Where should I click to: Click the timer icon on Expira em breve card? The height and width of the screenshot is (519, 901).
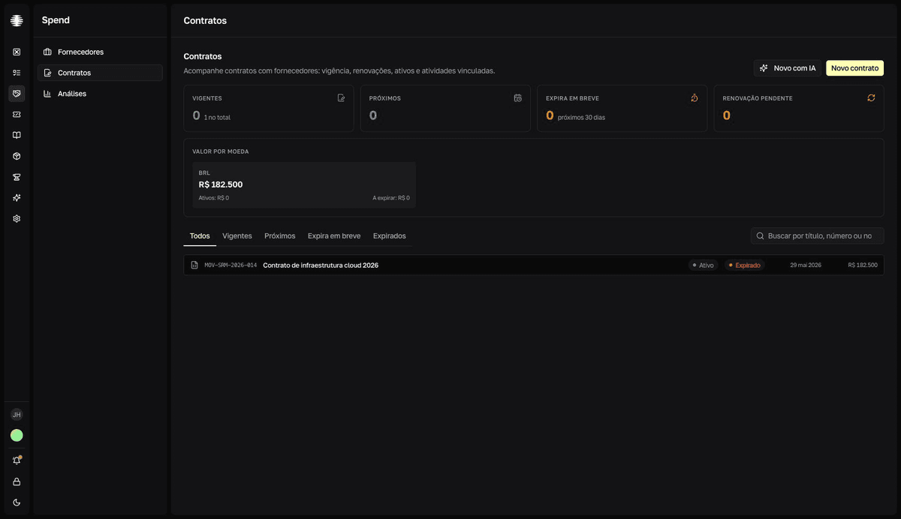pos(695,98)
